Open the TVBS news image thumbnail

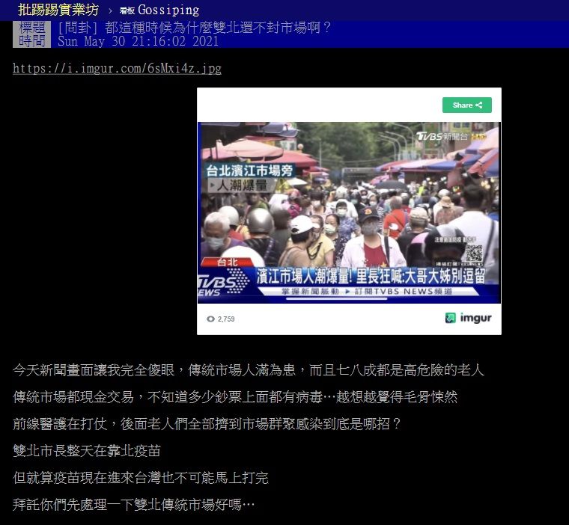click(349, 212)
